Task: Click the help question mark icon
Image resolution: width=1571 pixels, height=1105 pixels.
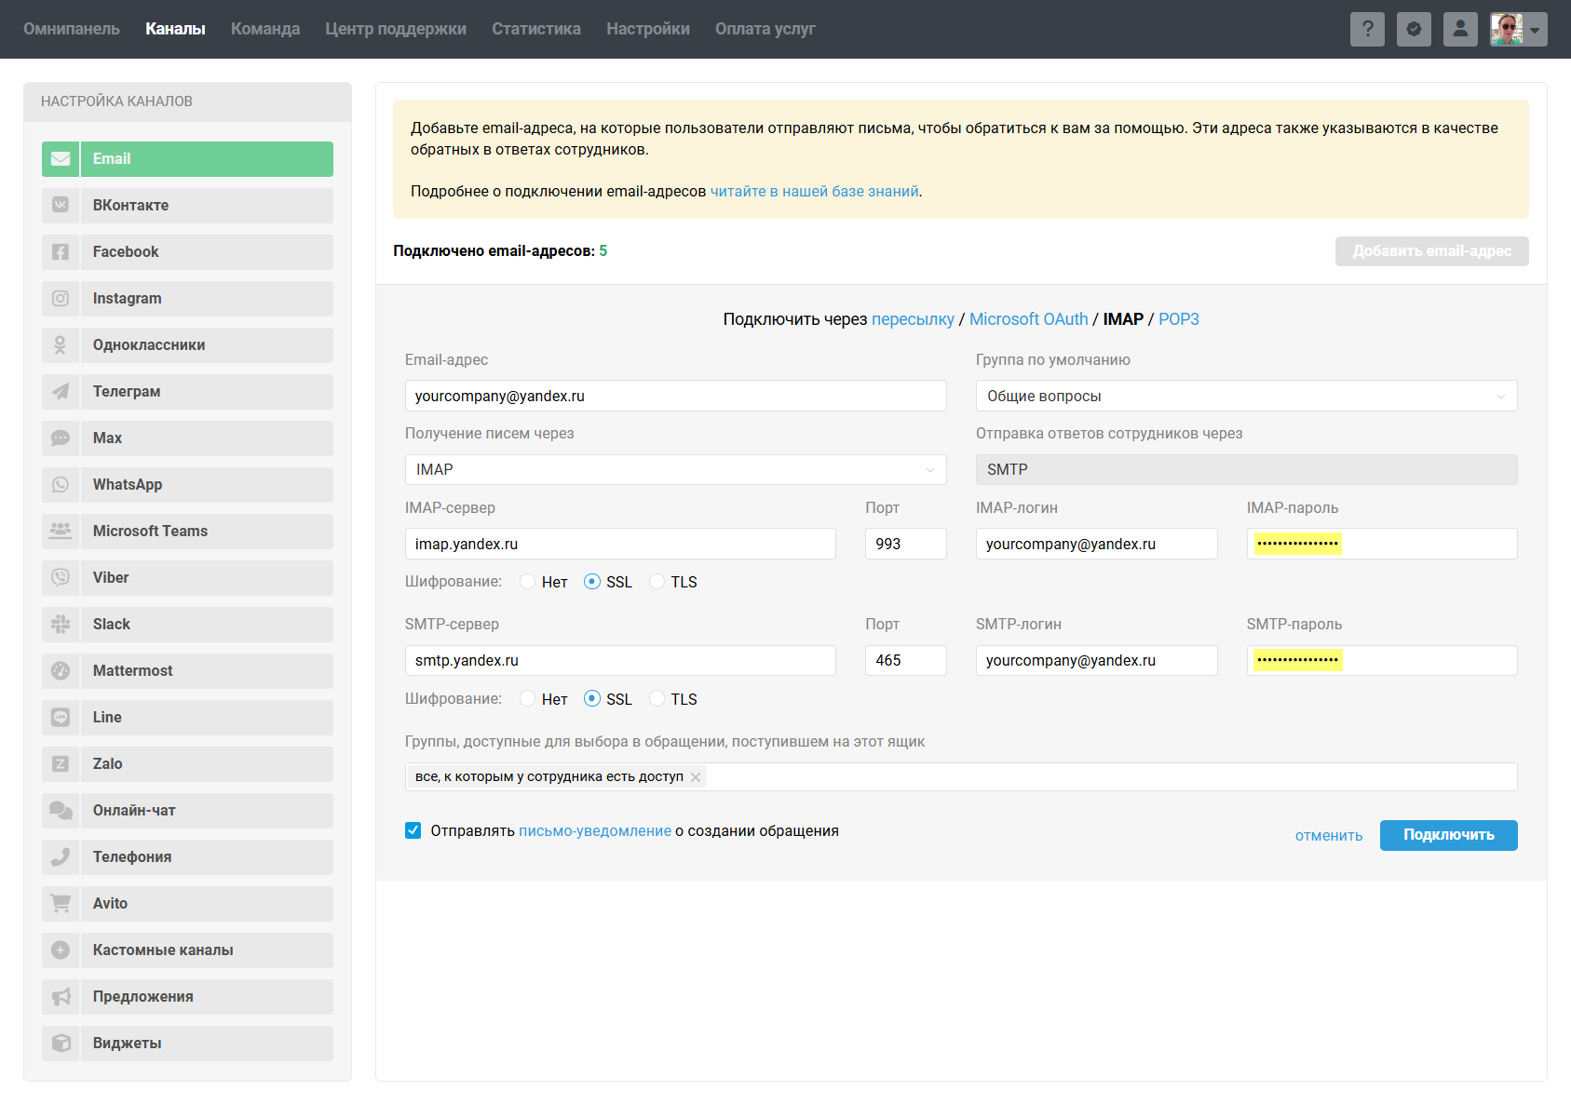Action: (1367, 29)
